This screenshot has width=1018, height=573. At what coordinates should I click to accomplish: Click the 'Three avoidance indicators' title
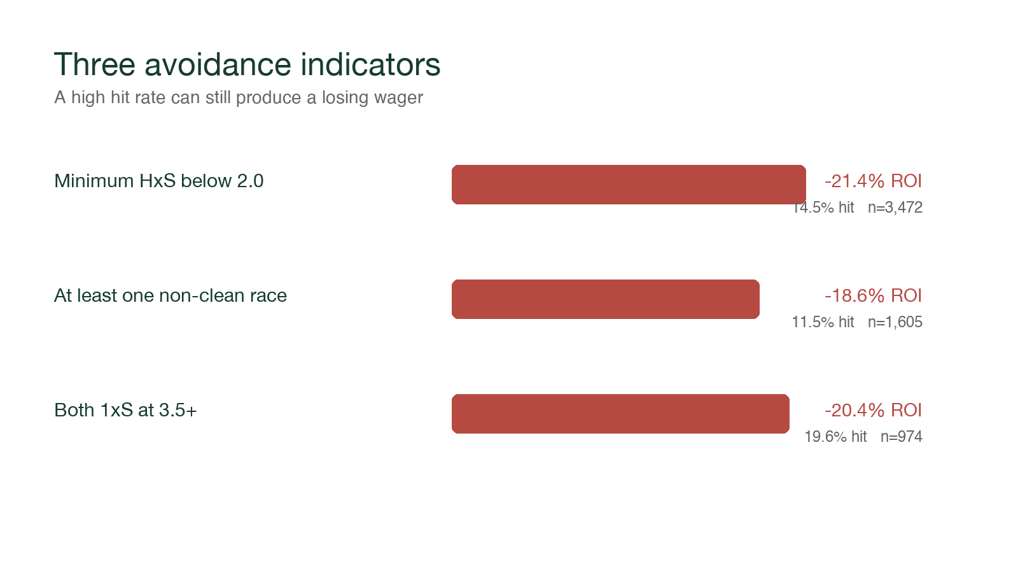(x=247, y=64)
